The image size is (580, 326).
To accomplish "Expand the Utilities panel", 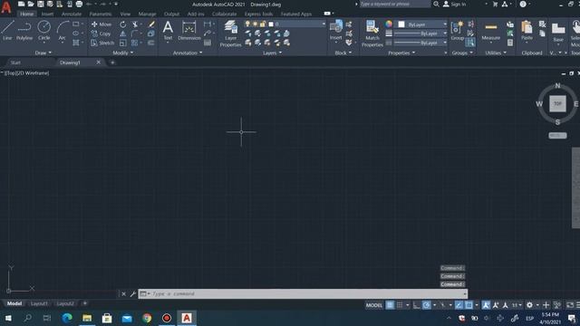I will [x=496, y=53].
